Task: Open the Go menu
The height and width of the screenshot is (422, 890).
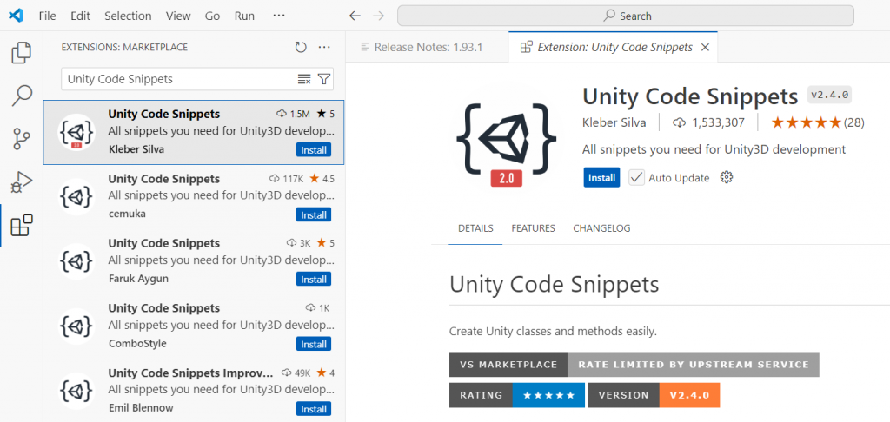Action: pyautogui.click(x=212, y=16)
